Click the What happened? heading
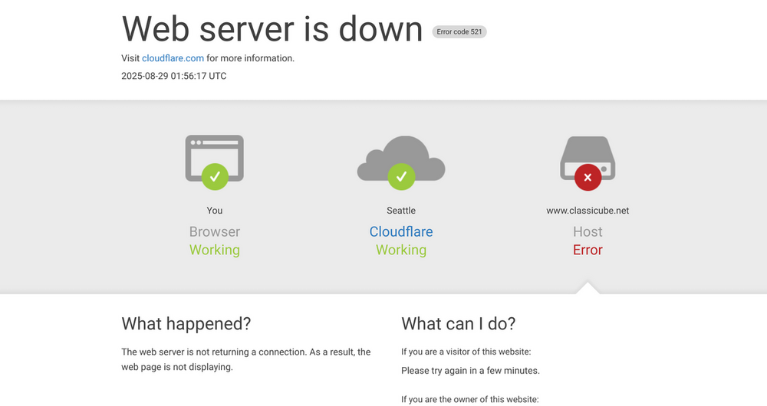The width and height of the screenshot is (767, 406). coord(186,323)
